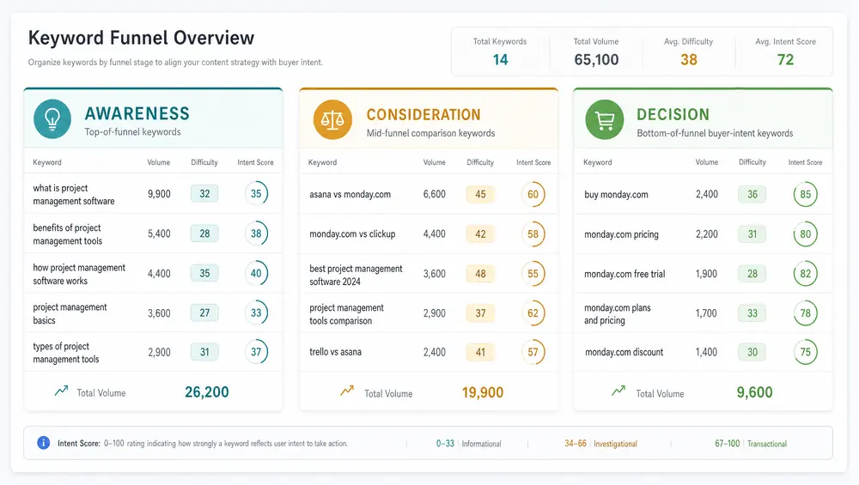
Task: Click intent ring 37 for 'types of project management tools'
Action: [256, 352]
